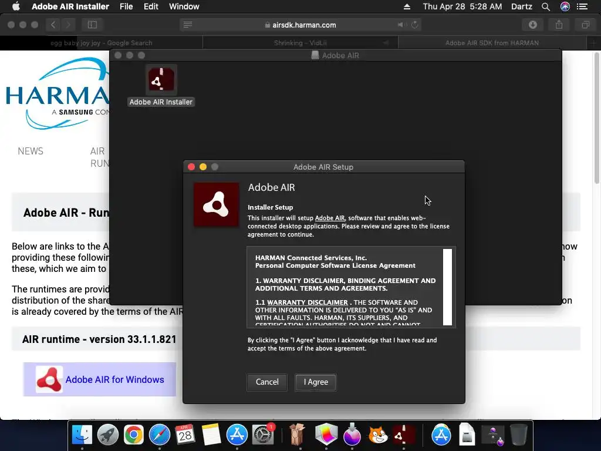Reload the Safari page
Image resolution: width=601 pixels, height=451 pixels.
point(415,25)
